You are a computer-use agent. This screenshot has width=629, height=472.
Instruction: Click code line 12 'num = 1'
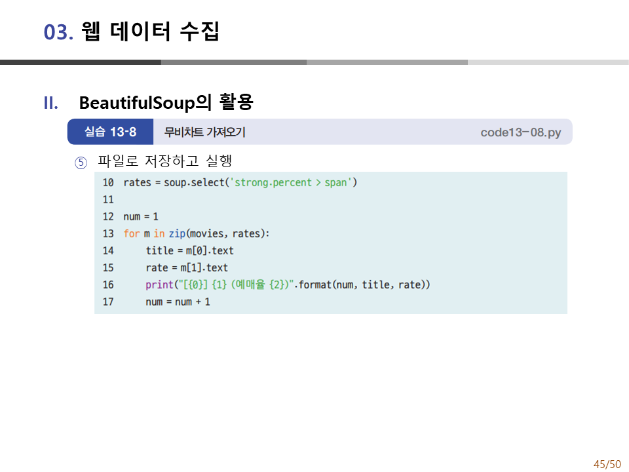[141, 217]
